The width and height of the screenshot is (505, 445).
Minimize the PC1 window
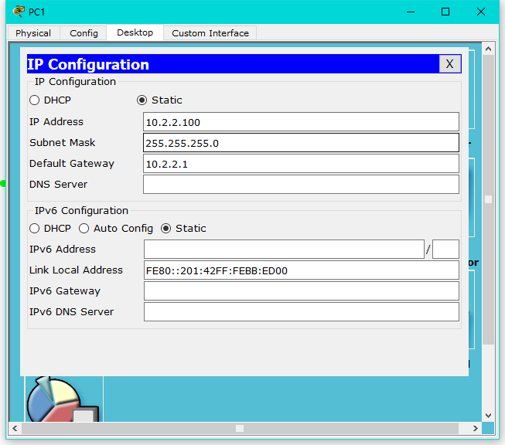[x=411, y=12]
